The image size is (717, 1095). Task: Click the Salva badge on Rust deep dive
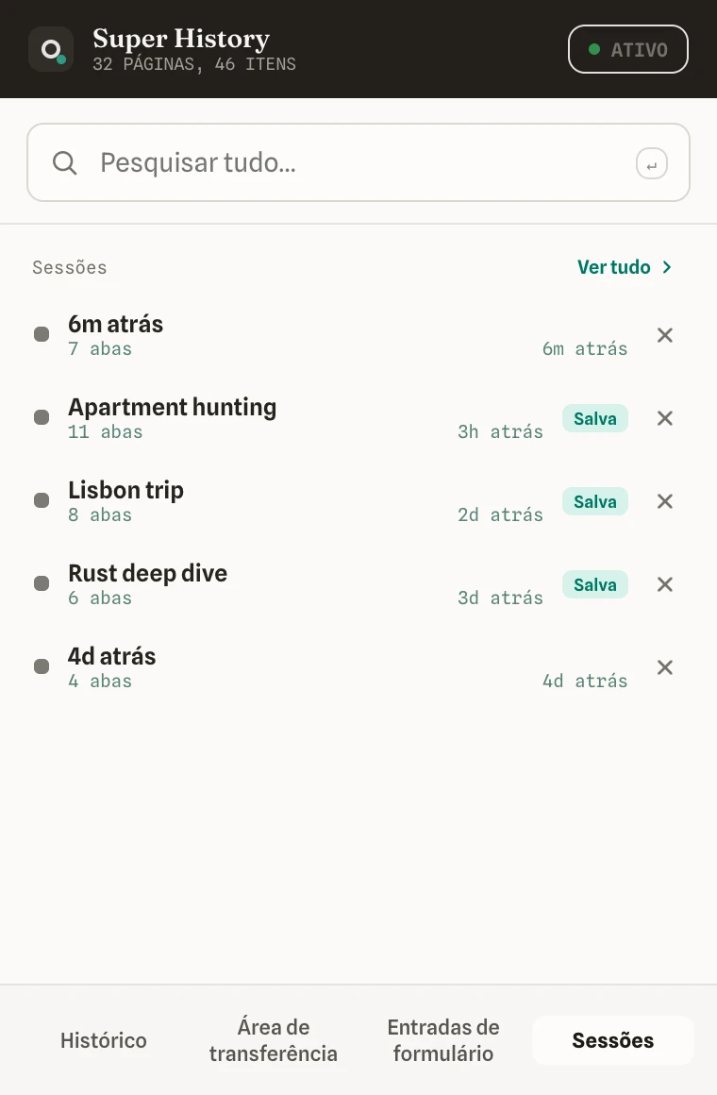(x=594, y=584)
